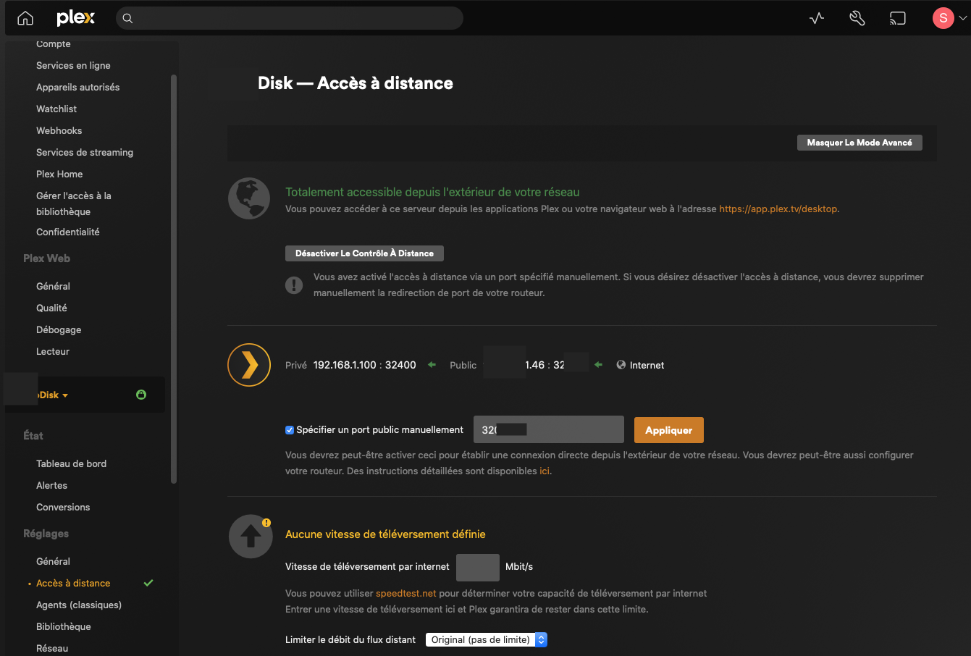
Task: Click Désactiver Le Contrôle À Distance
Action: pyautogui.click(x=364, y=253)
